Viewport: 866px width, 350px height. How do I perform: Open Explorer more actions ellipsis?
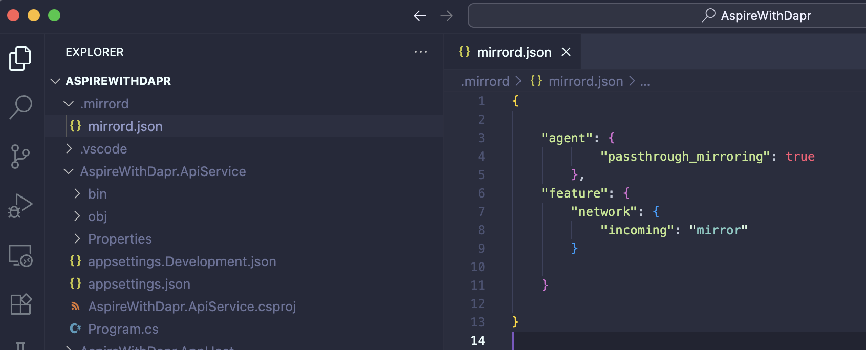[x=421, y=52]
